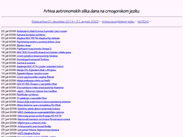Open Antisumračni zraci iznad Sicilije link
Image resolution: width=183 pixels, height=137 pixels.
pyautogui.click(x=34, y=127)
